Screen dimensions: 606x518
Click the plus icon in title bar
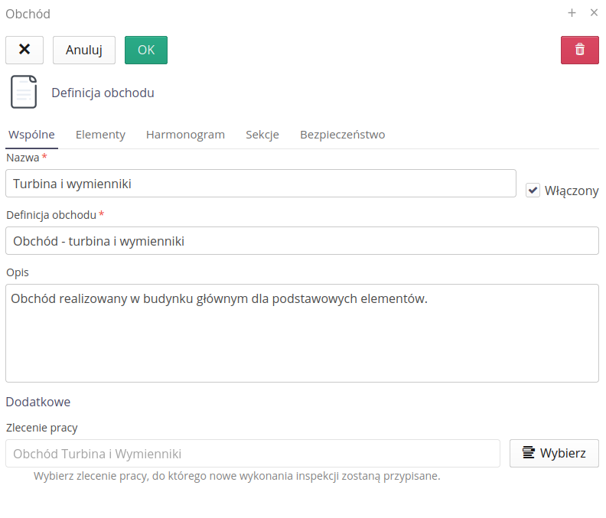pos(572,13)
